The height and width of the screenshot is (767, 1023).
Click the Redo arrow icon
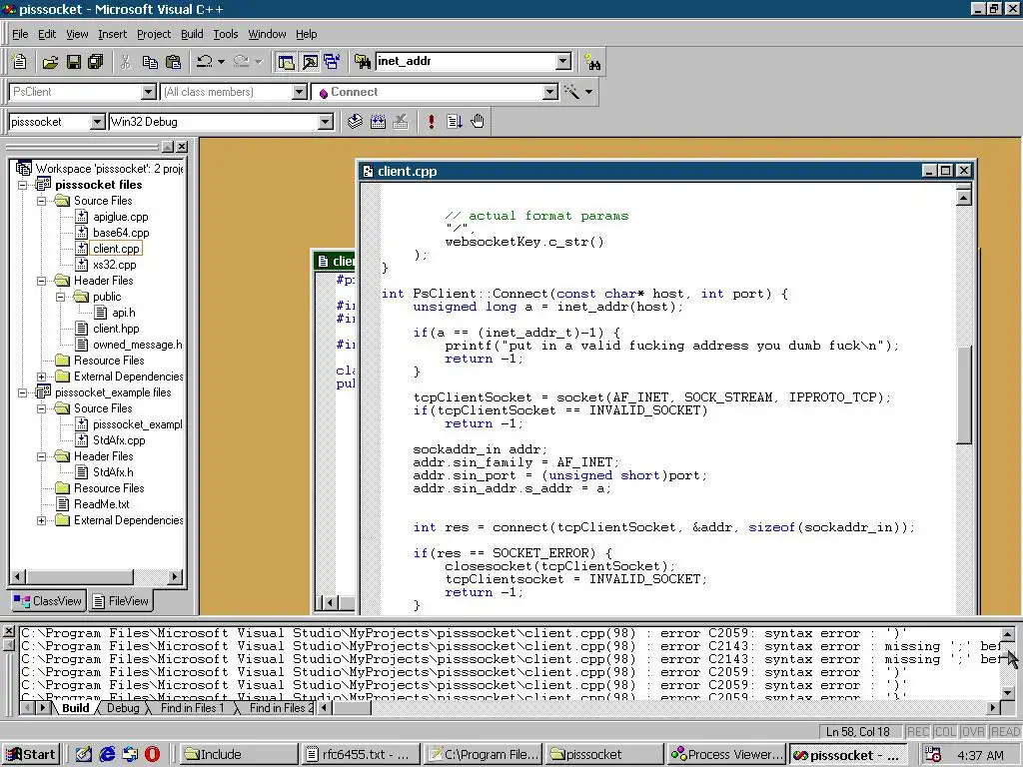click(x=241, y=62)
